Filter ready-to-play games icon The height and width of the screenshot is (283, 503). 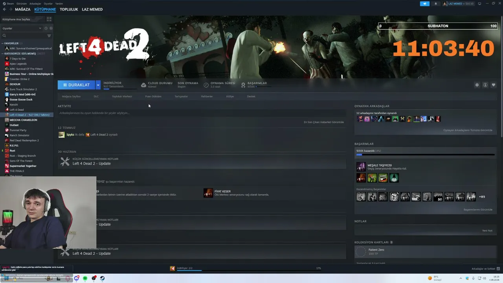point(51,28)
